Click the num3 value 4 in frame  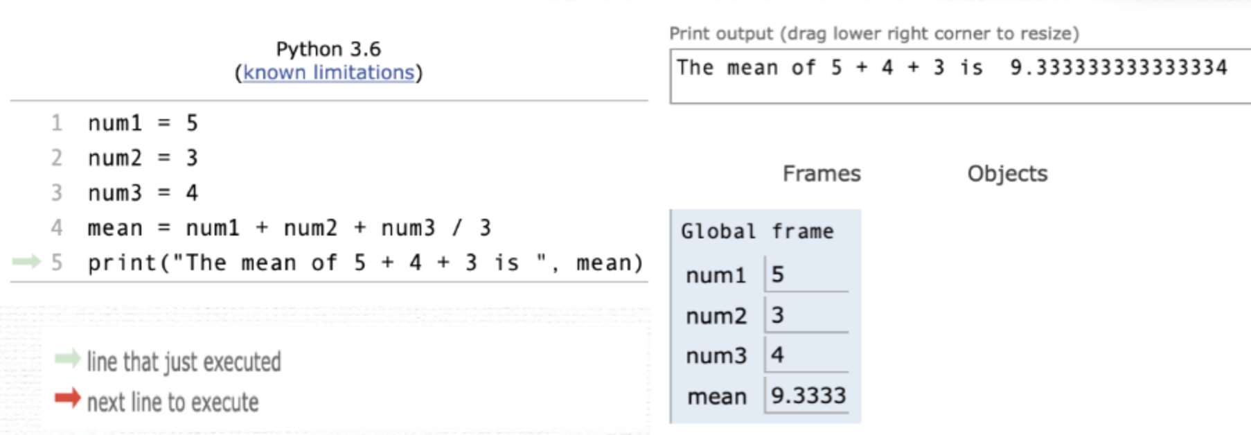806,355
